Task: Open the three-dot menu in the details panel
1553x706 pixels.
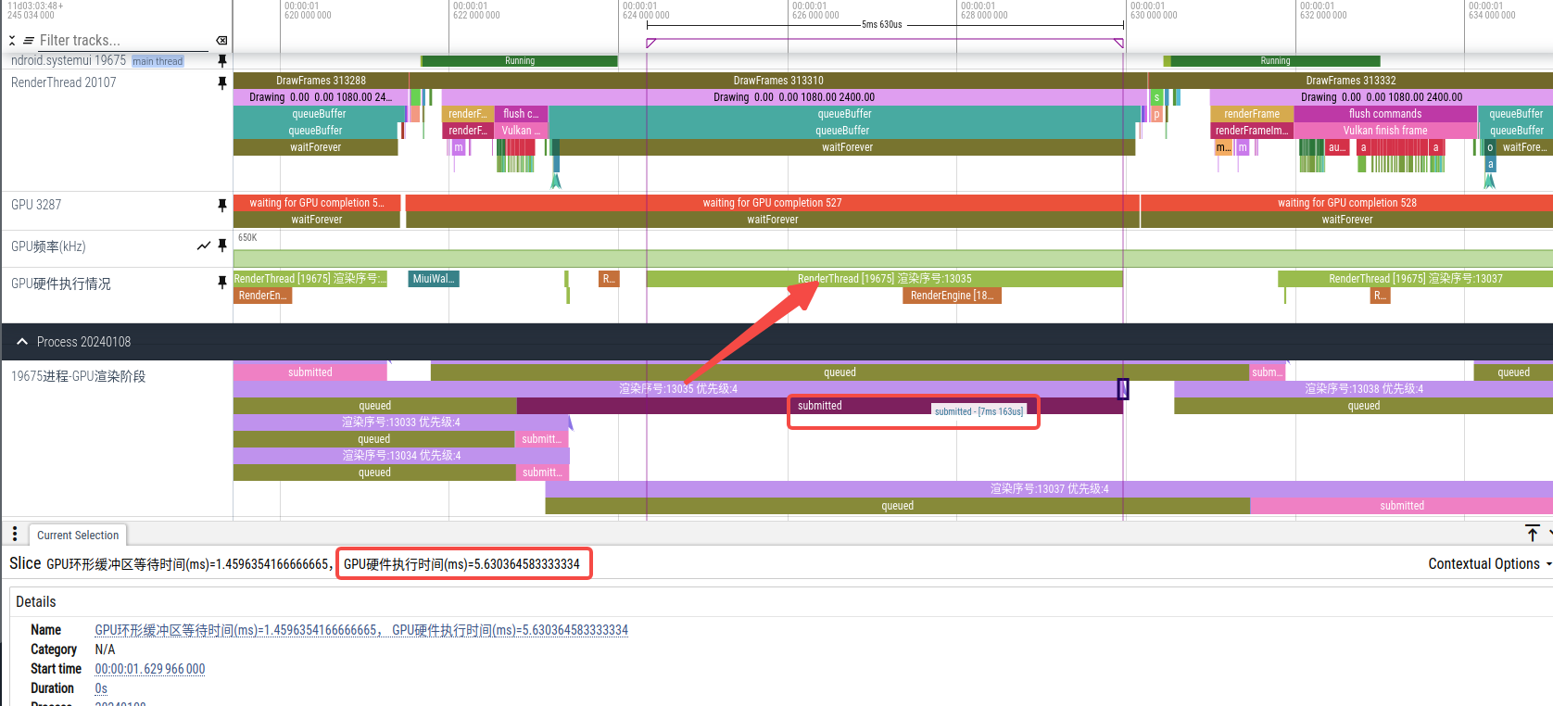Action: point(15,534)
